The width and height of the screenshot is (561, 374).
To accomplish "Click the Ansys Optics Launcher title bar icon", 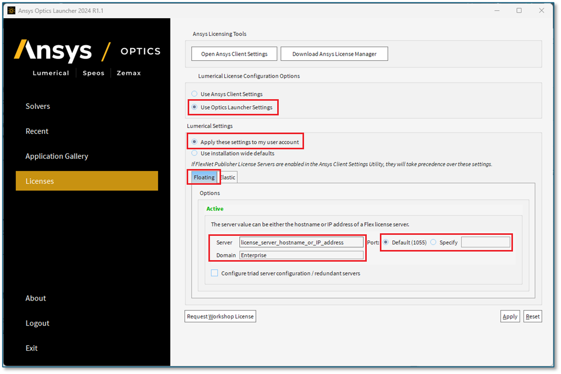I will [11, 10].
